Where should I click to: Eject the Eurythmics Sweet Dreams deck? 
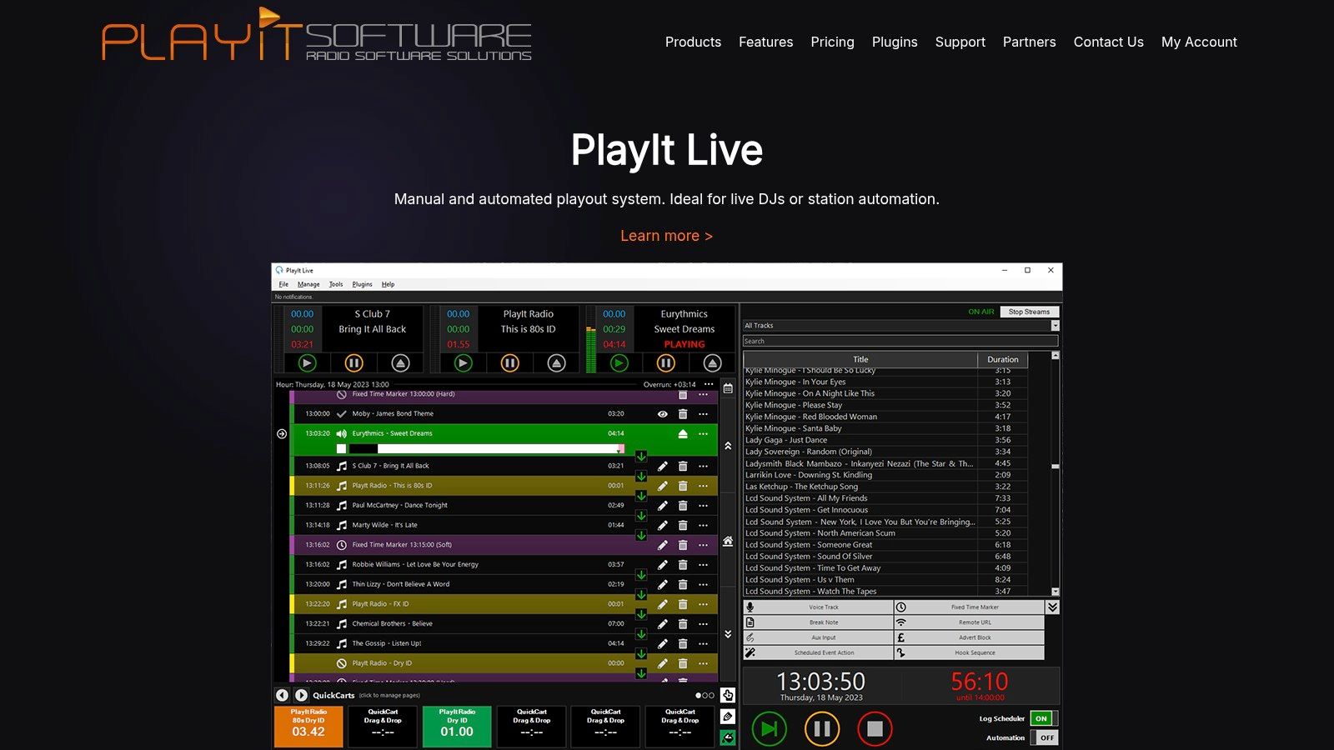click(712, 363)
